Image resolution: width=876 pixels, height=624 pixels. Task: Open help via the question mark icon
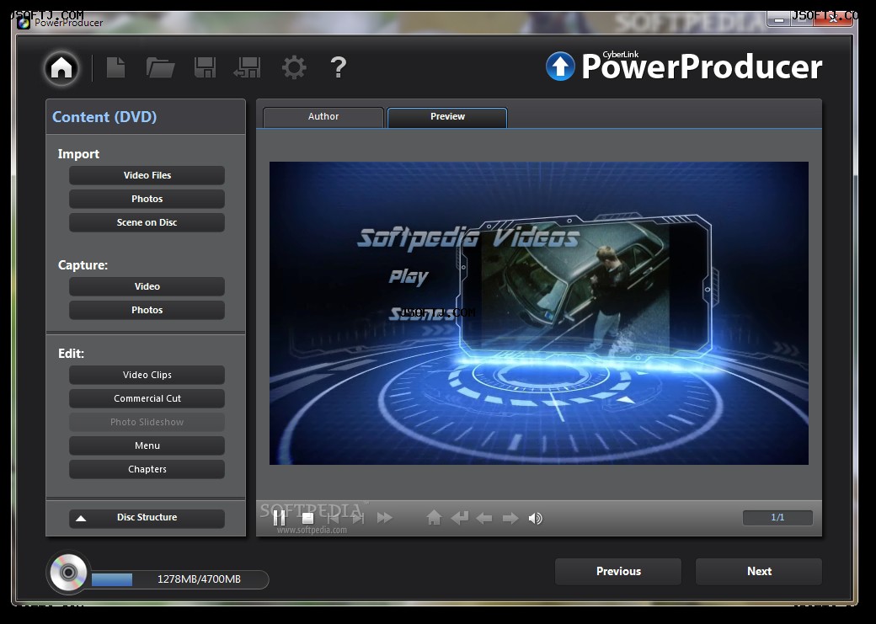tap(339, 67)
